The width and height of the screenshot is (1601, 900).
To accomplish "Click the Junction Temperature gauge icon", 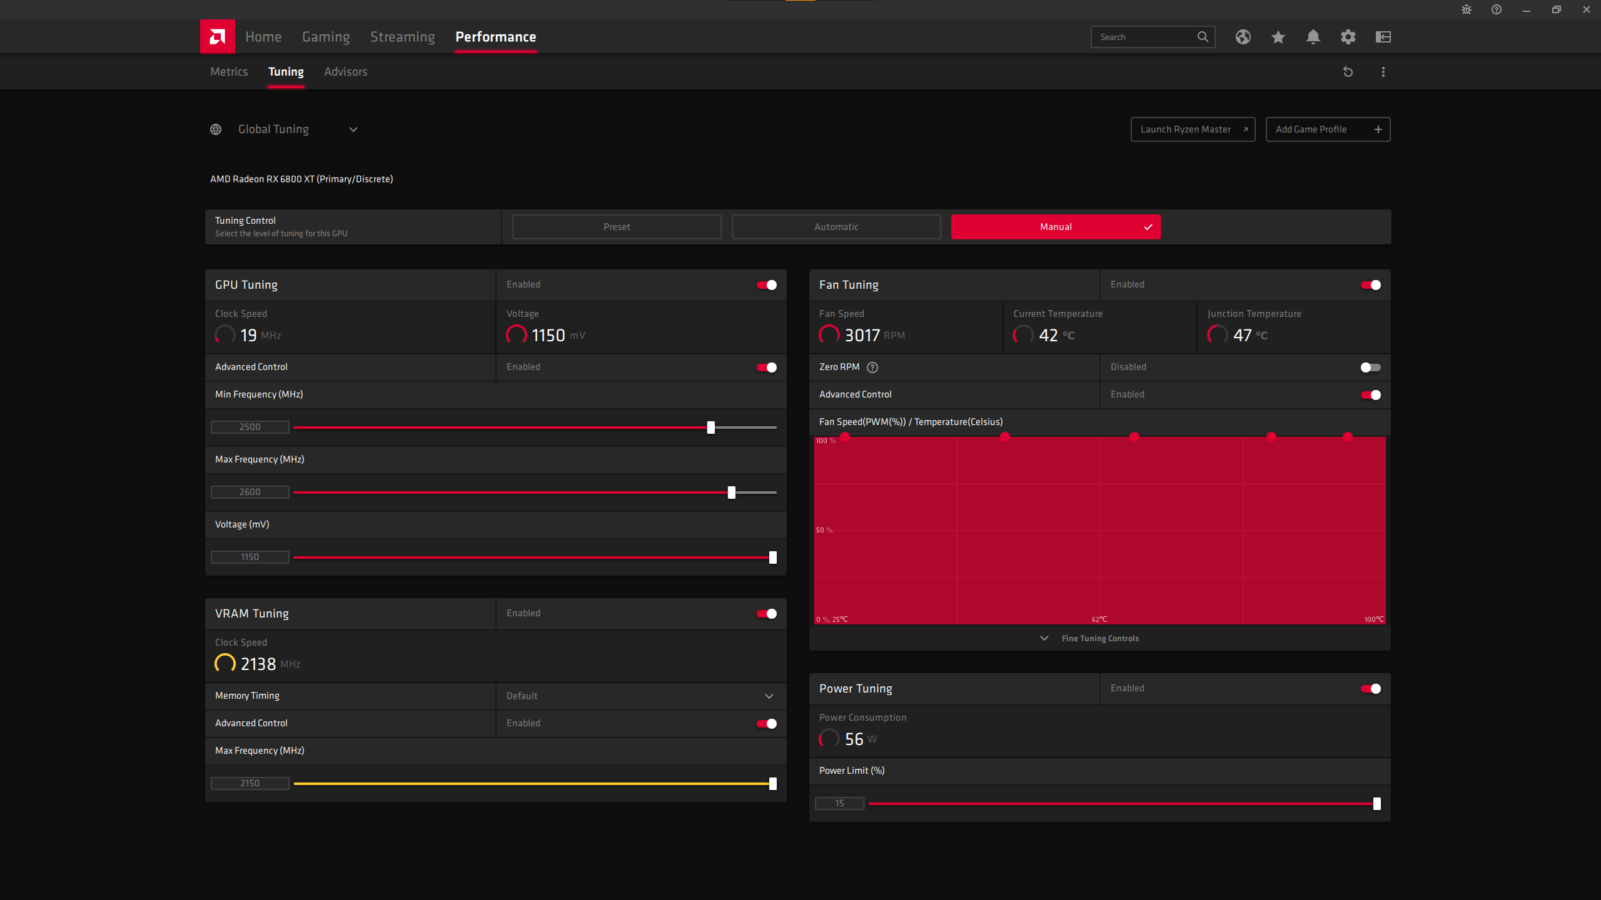I will coord(1218,334).
